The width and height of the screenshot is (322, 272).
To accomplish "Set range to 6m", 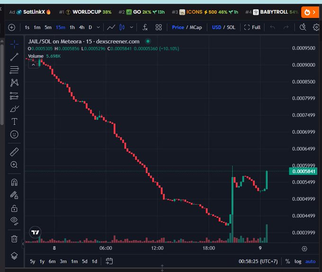I will coord(52,262).
